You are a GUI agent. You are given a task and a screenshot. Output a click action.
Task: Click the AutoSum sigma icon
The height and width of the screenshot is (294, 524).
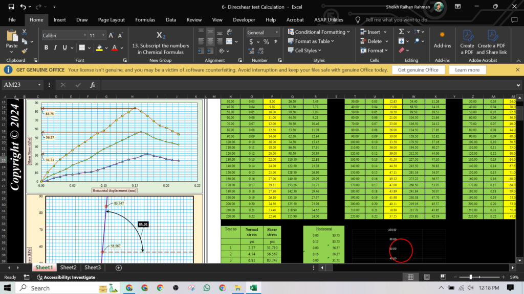tap(401, 31)
